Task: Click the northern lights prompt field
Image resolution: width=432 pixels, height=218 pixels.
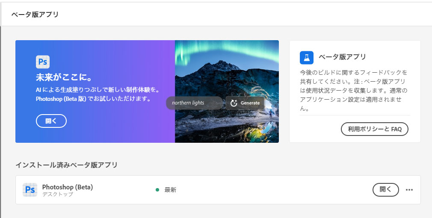Action: click(x=194, y=103)
